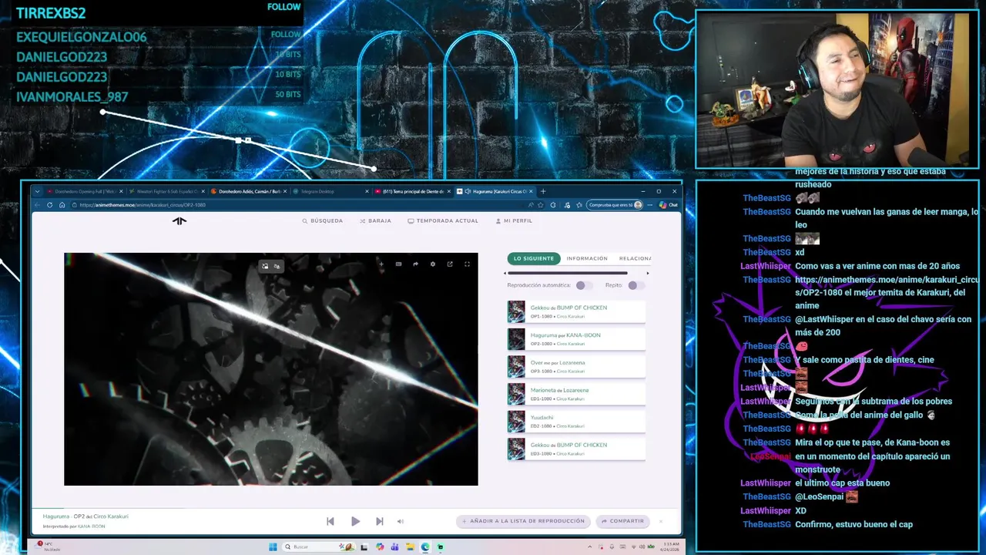The width and height of the screenshot is (986, 555).
Task: Switch to the Información tab
Action: pyautogui.click(x=587, y=258)
